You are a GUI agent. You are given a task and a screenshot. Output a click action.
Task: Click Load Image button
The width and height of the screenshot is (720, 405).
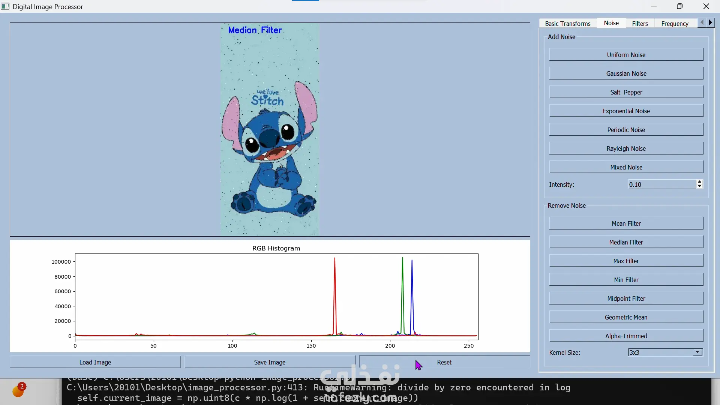point(95,362)
